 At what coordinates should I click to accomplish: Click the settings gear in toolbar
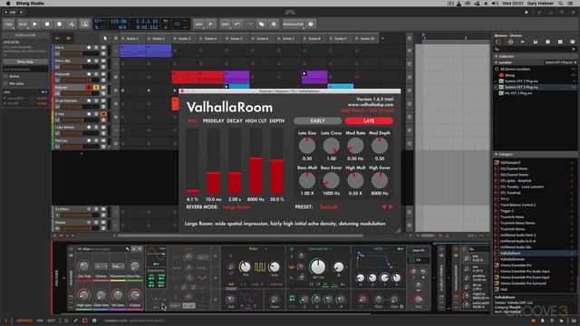tap(274, 24)
